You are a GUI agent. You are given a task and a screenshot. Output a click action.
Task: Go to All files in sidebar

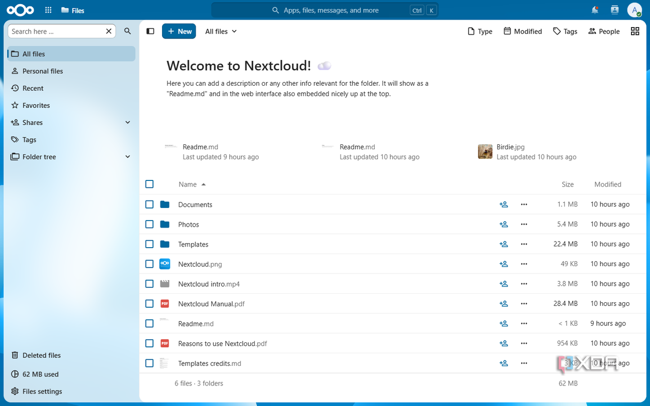[71, 54]
